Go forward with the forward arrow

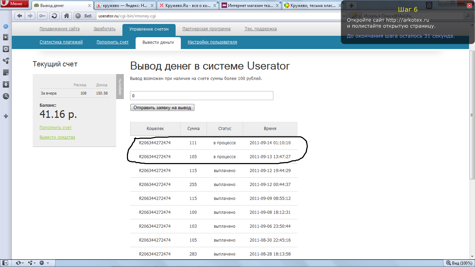click(x=30, y=16)
